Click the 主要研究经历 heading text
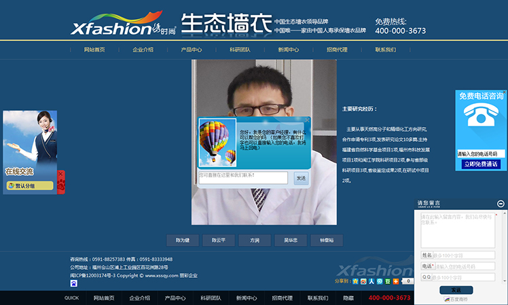 pyautogui.click(x=360, y=109)
